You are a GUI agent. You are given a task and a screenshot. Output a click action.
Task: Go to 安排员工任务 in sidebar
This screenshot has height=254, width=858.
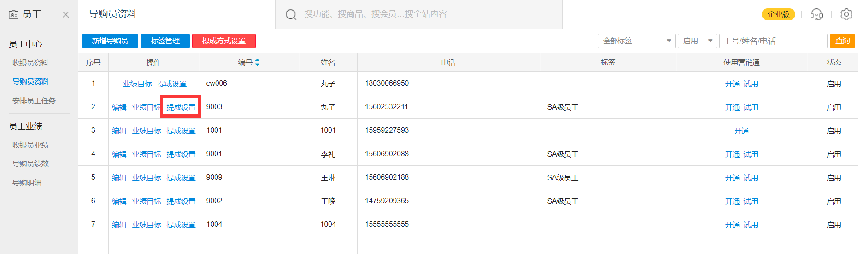(34, 100)
